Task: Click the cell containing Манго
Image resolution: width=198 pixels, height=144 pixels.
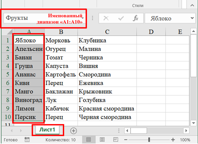Action: [29, 91]
